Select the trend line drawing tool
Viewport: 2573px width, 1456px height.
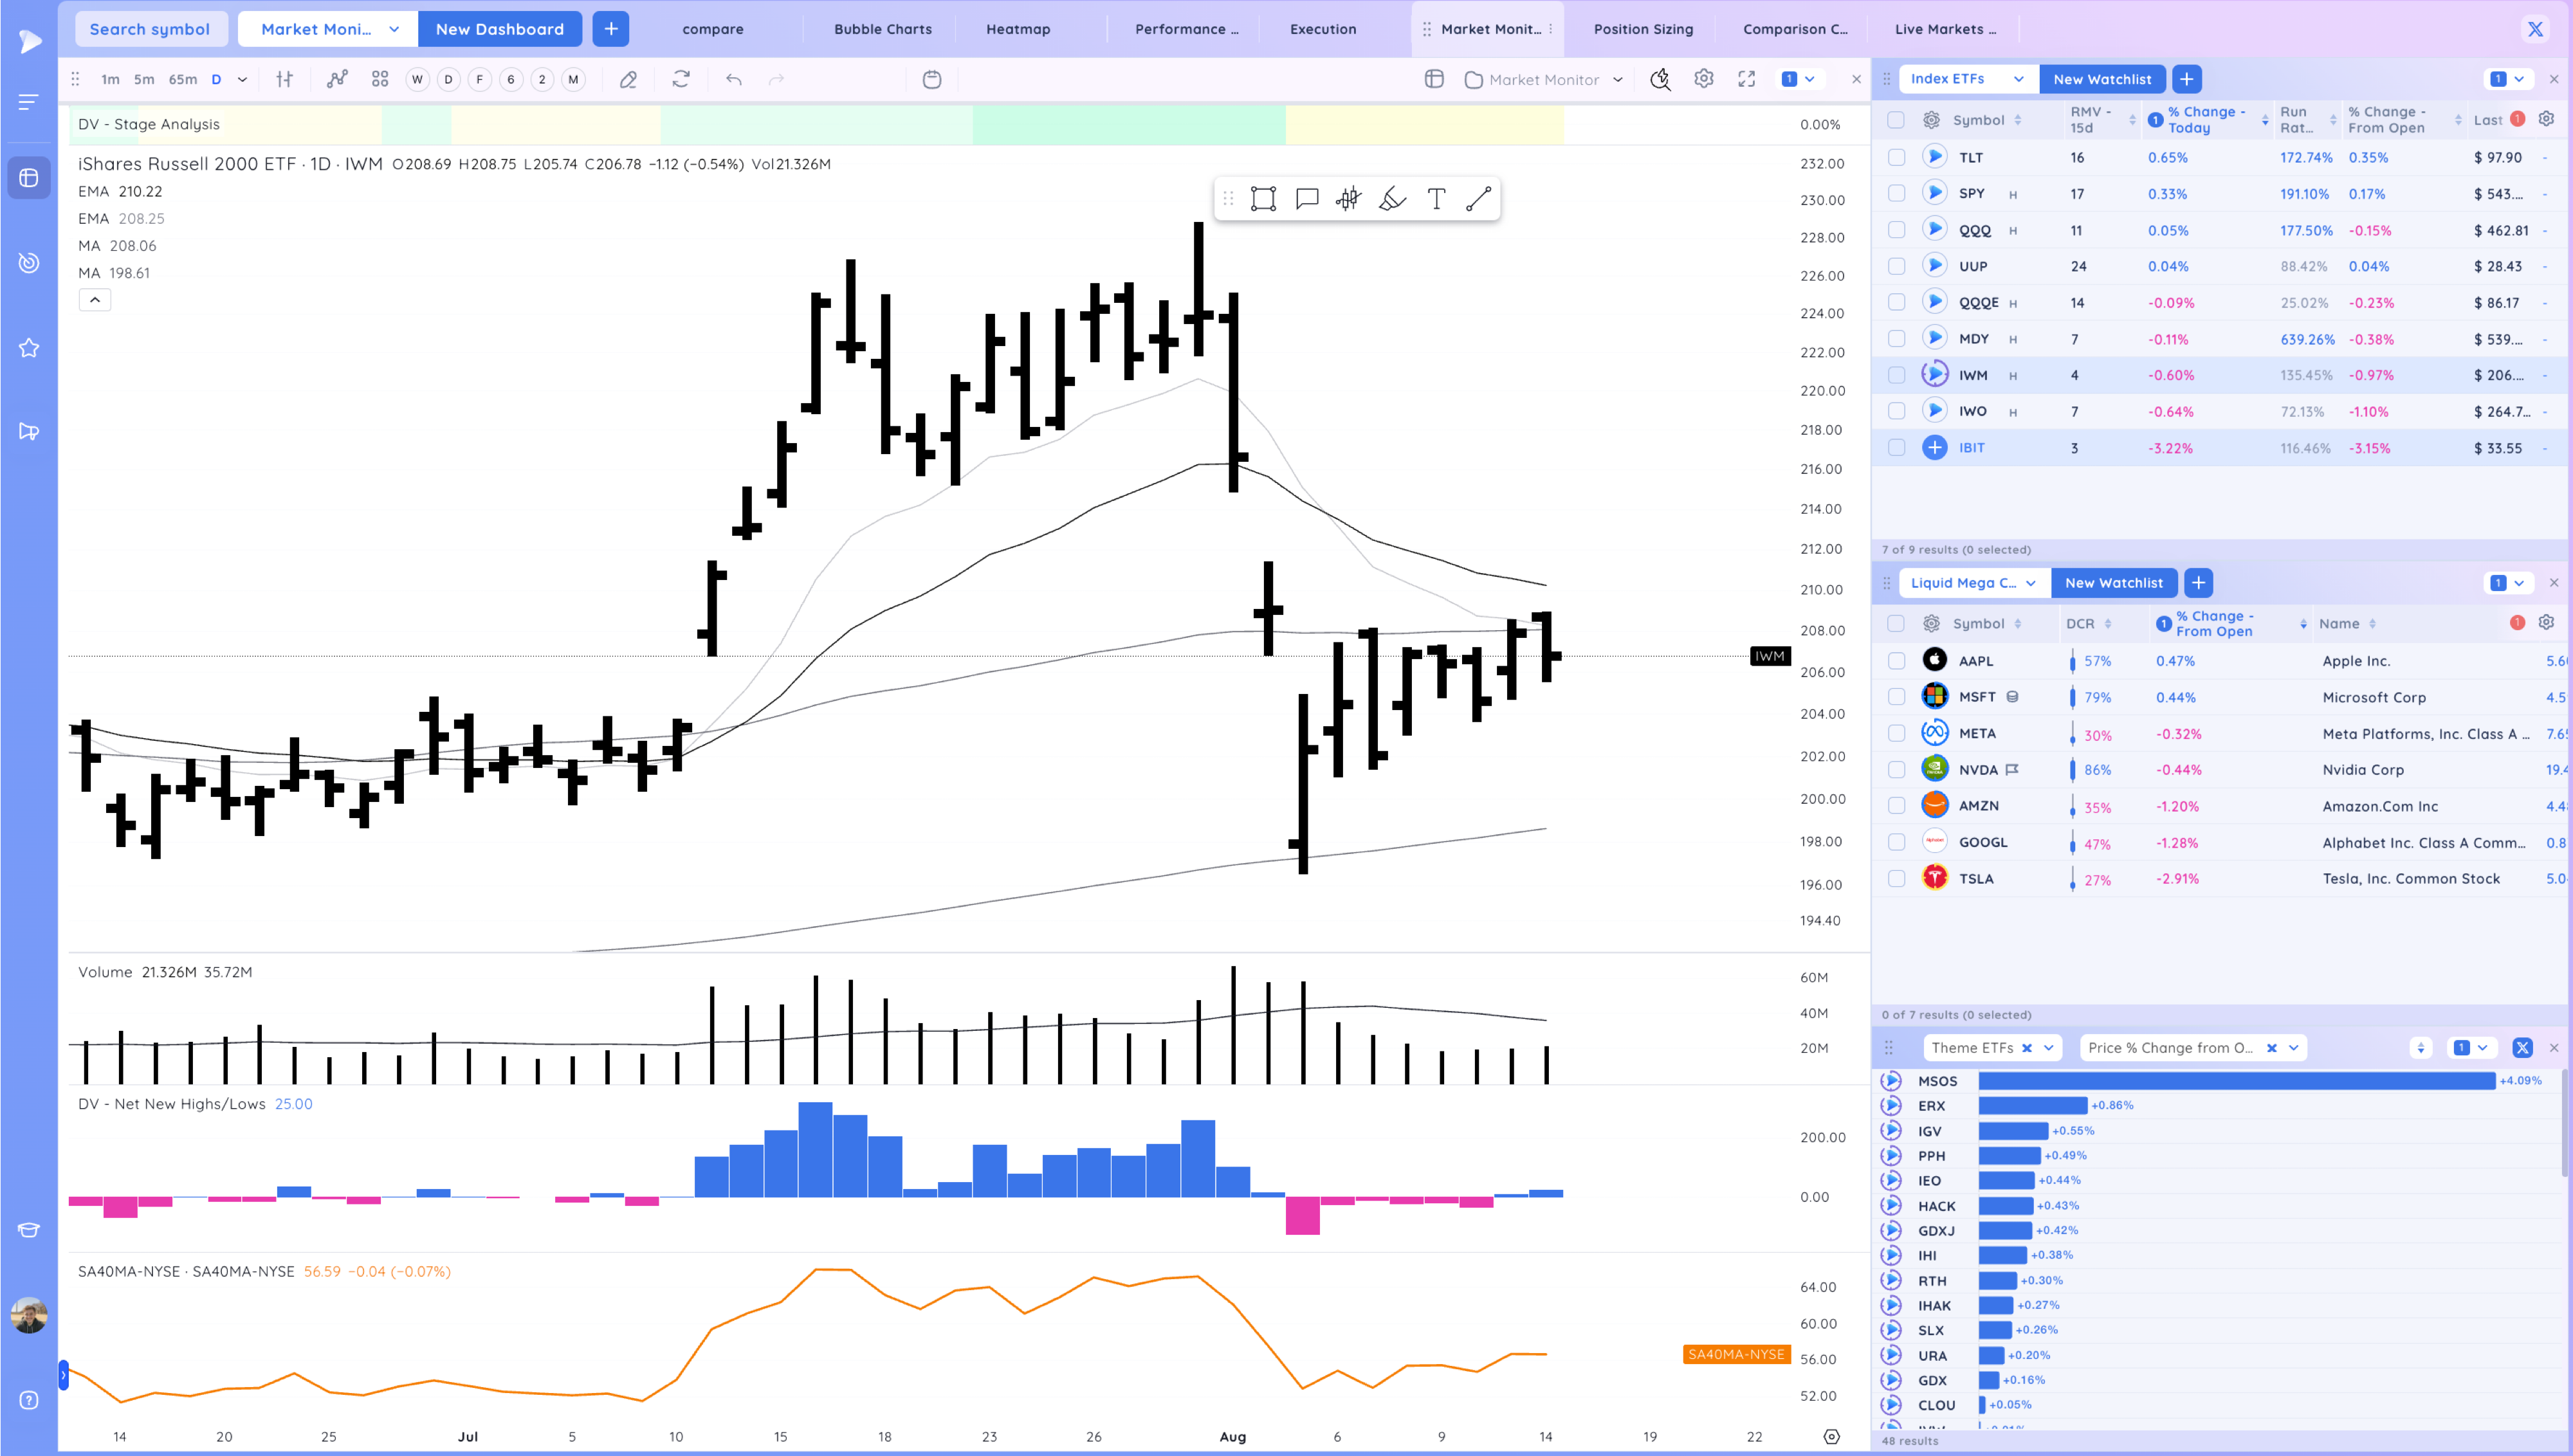1478,199
